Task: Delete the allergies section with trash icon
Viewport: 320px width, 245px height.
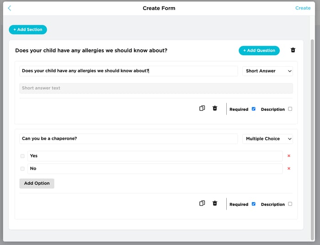Action: click(x=293, y=50)
